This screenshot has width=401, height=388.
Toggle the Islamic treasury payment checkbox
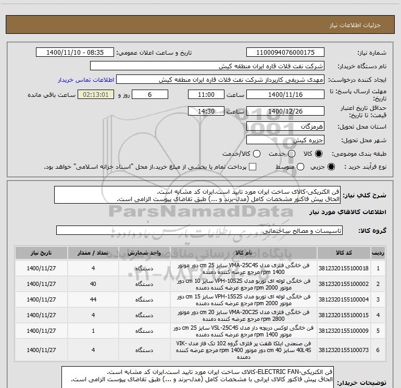tap(253, 167)
